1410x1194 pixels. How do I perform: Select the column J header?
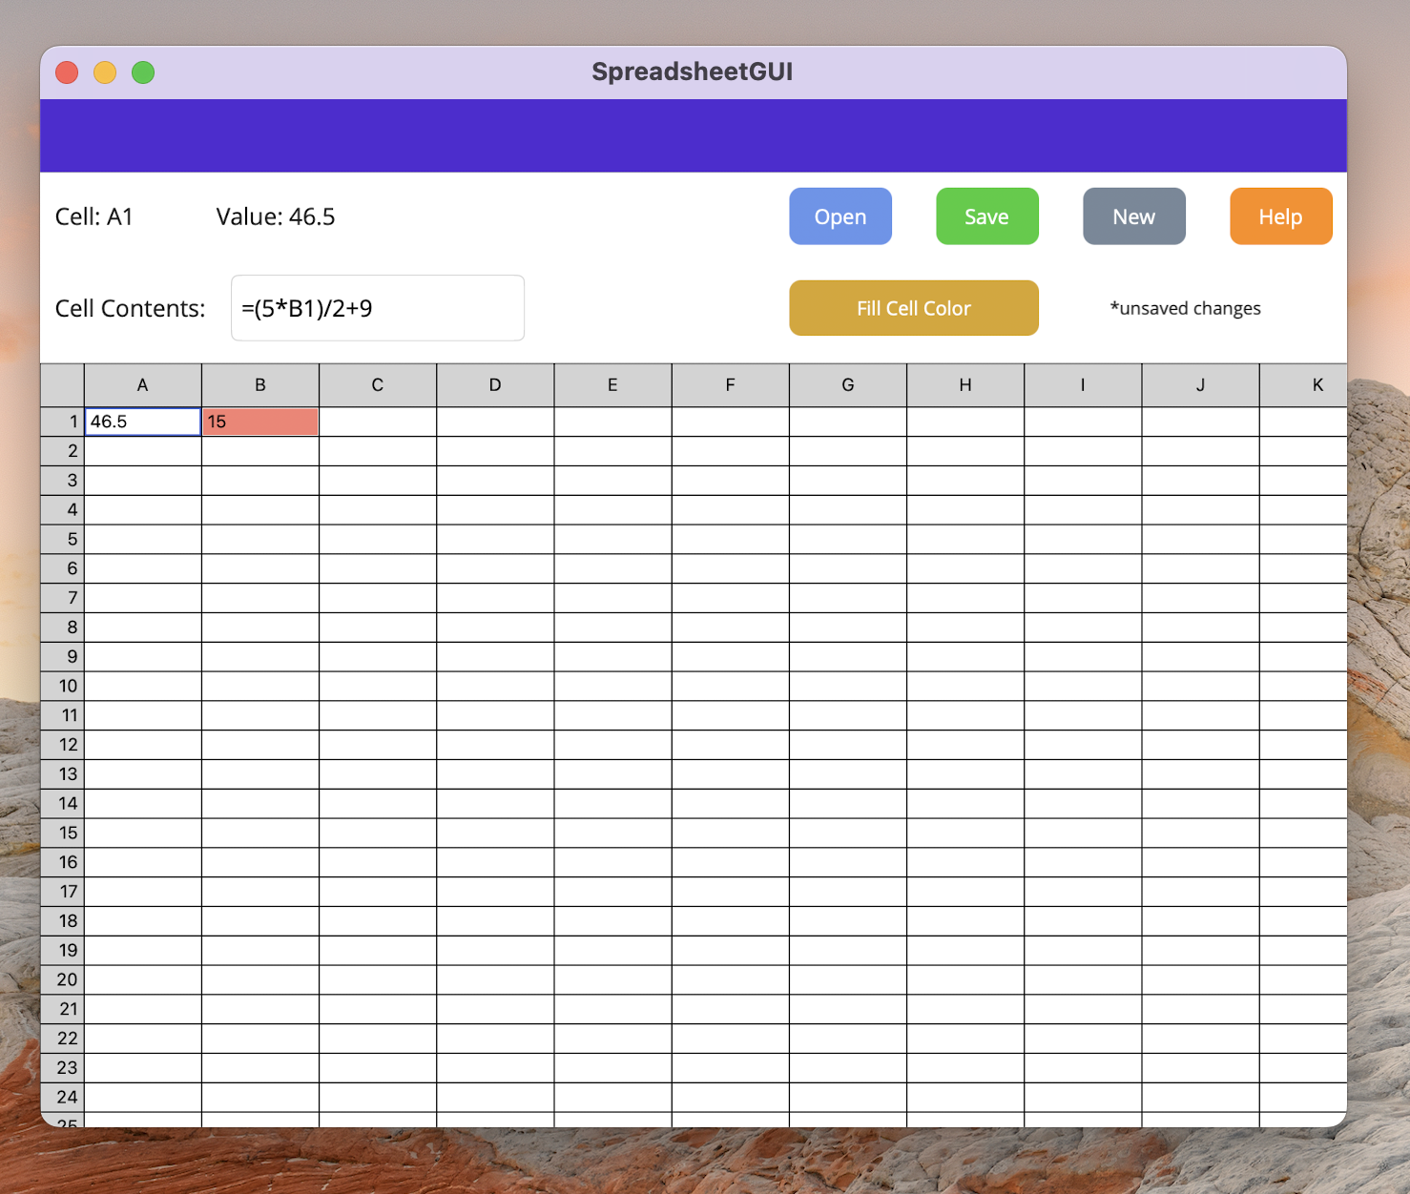1200,385
